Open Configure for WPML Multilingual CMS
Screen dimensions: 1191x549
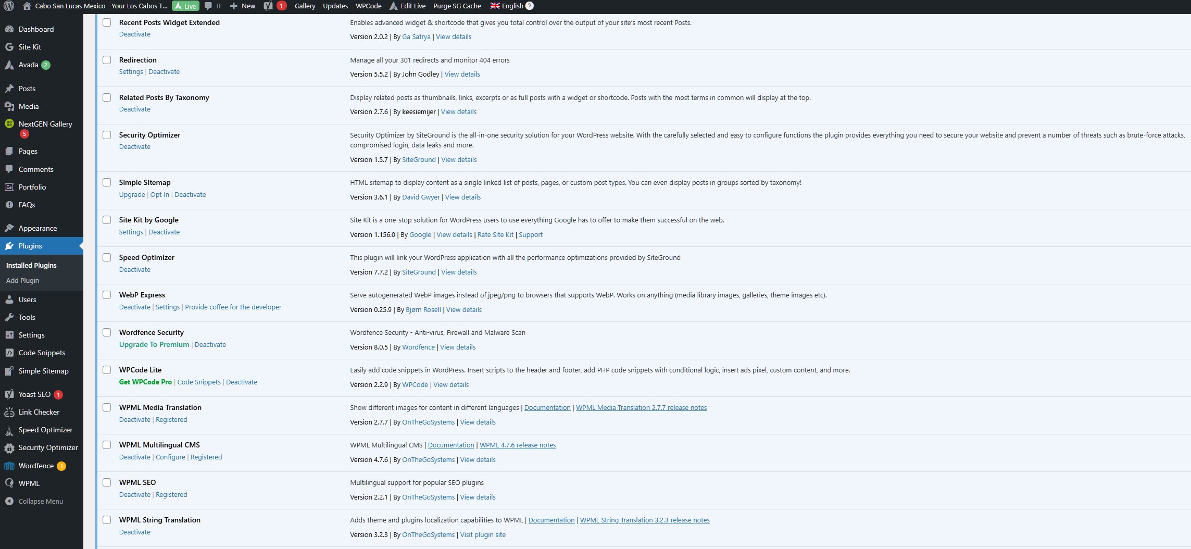point(170,457)
